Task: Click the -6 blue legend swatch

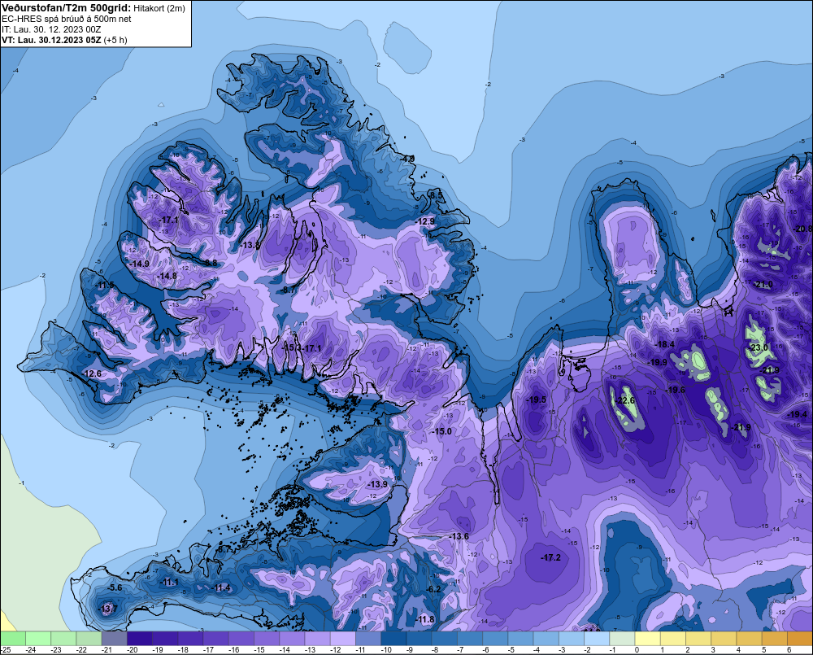Action: click(x=495, y=638)
